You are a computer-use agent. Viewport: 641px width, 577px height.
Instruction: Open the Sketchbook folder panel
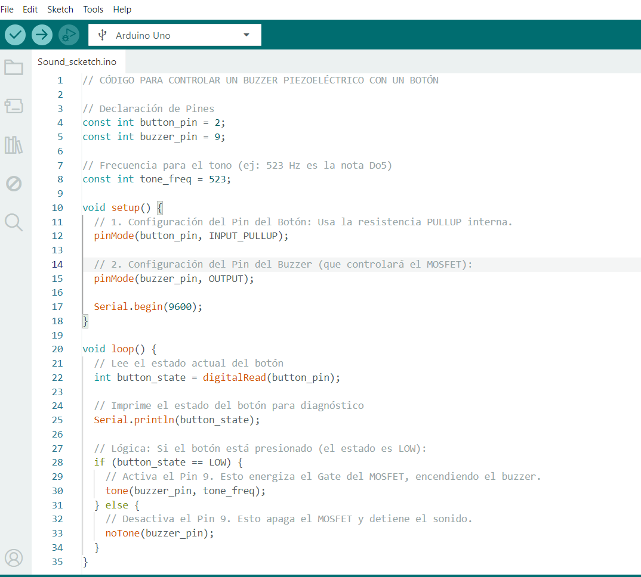(x=14, y=67)
